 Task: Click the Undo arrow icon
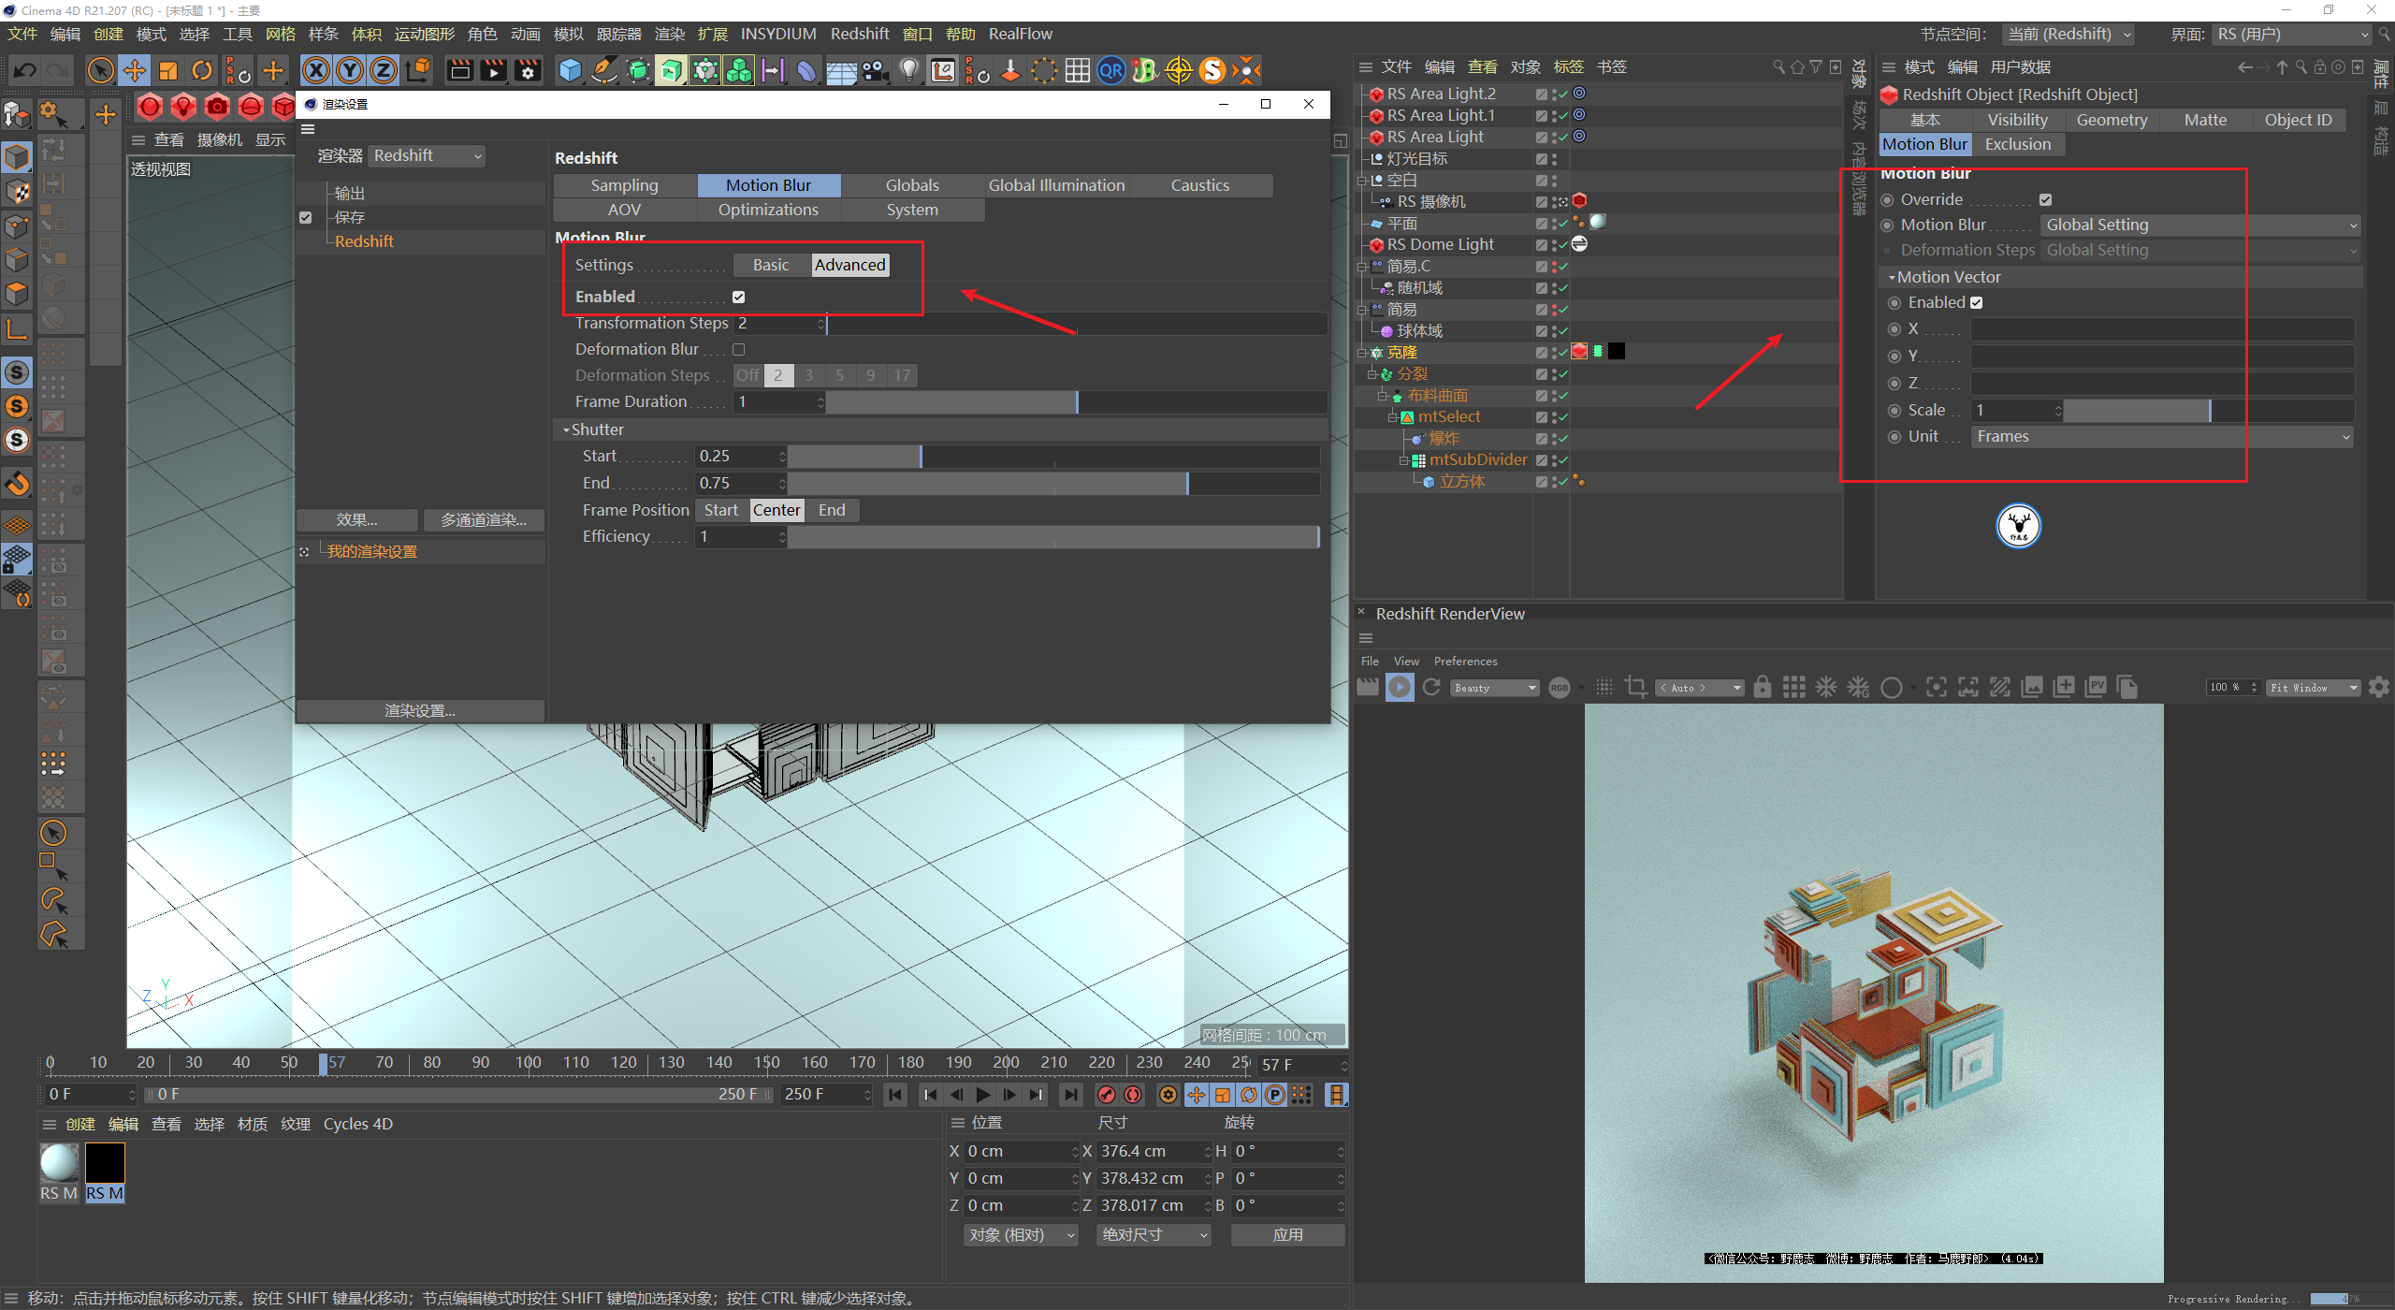click(x=25, y=70)
